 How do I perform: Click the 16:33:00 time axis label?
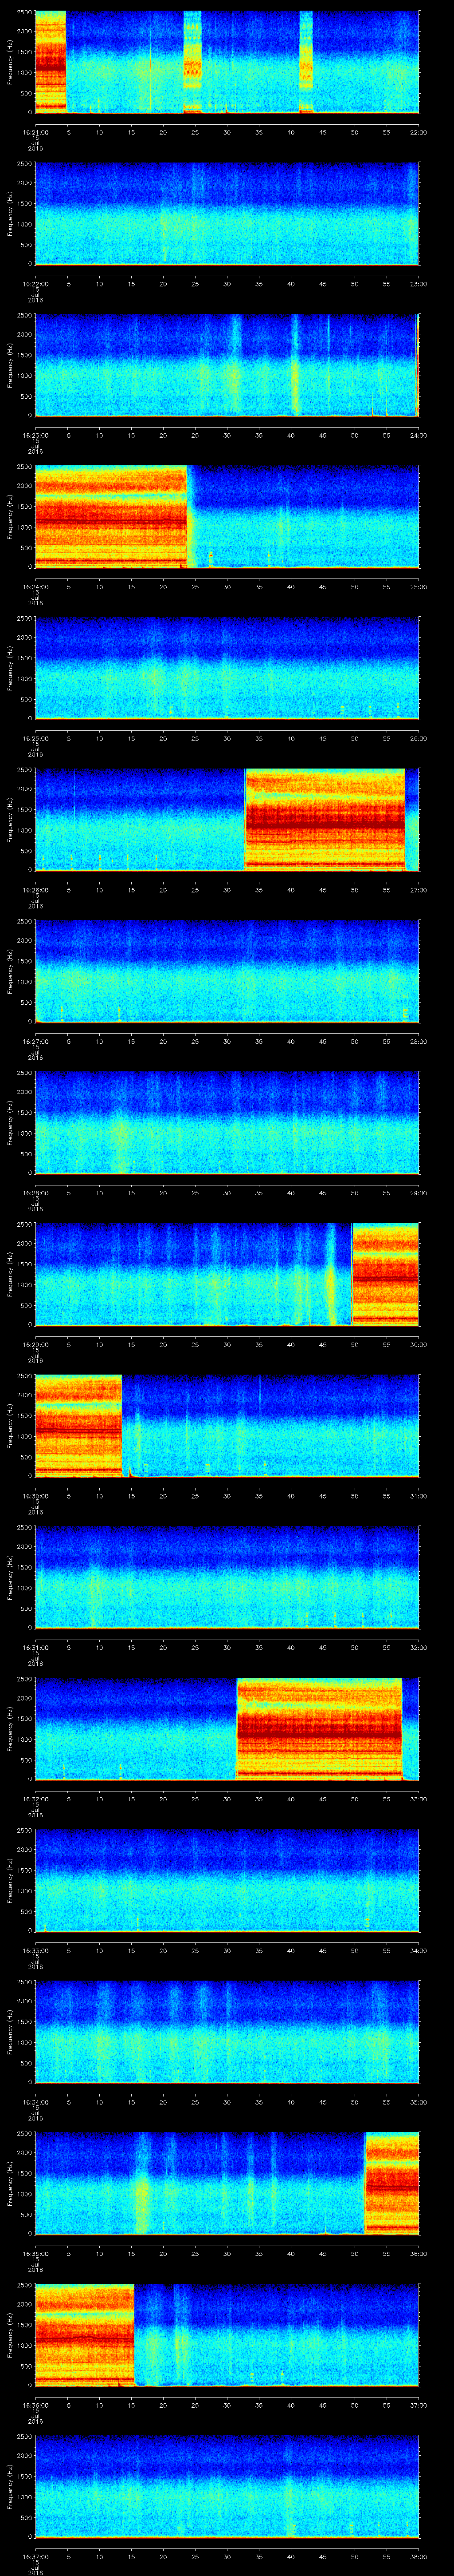point(35,1950)
